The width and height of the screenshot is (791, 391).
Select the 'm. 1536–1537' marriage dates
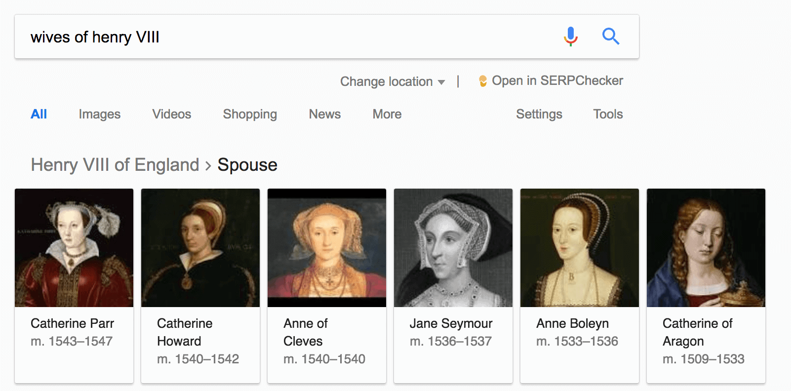click(451, 341)
